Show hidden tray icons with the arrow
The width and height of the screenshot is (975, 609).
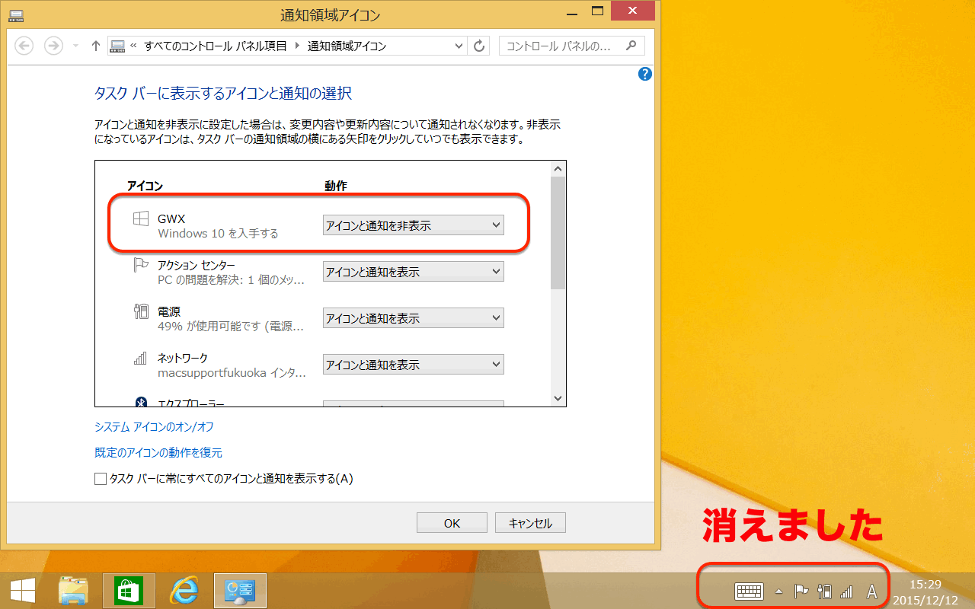point(778,591)
